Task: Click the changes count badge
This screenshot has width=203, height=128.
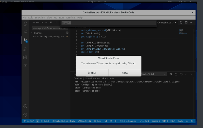Action: pos(67,33)
